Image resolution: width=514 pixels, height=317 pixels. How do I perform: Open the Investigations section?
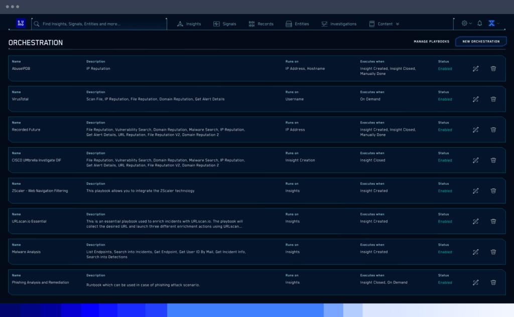[x=339, y=23]
